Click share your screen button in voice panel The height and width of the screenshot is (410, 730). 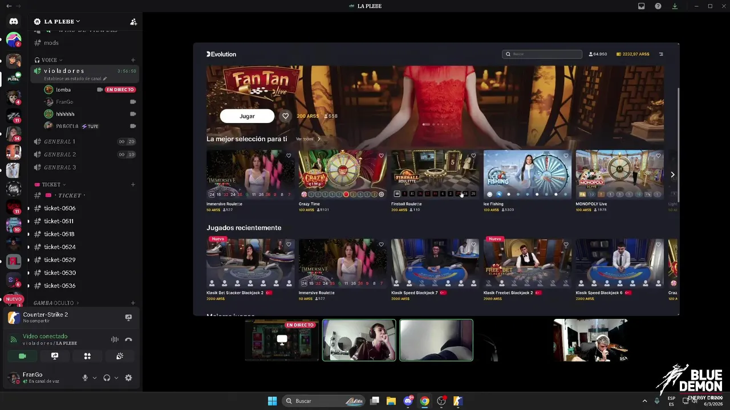tap(55, 356)
